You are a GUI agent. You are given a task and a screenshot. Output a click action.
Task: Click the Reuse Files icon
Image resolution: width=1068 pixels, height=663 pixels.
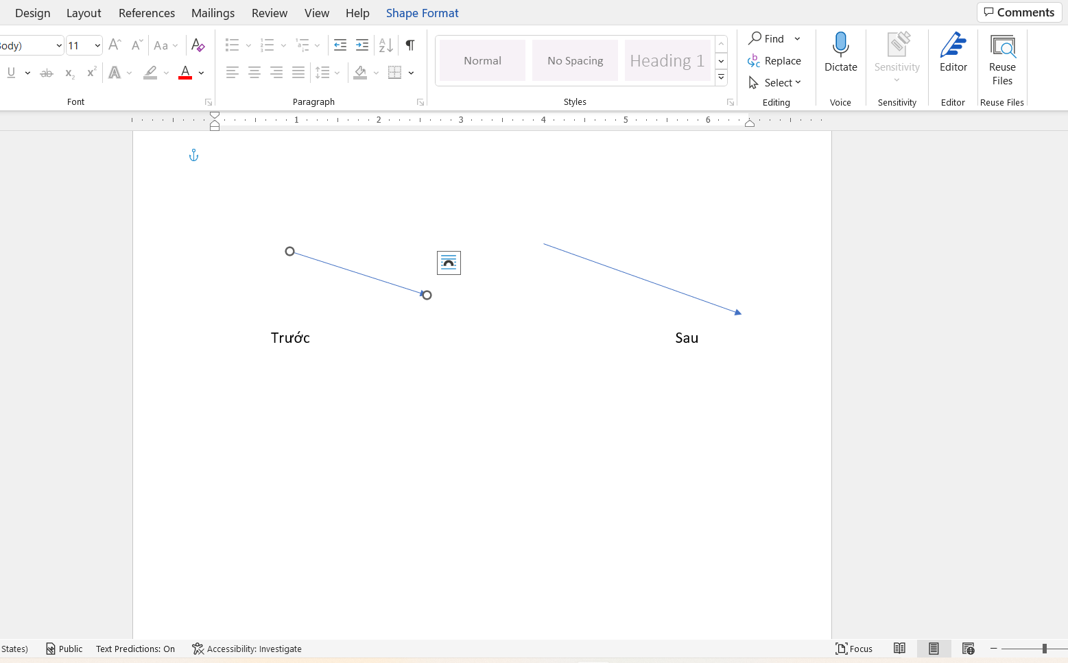tap(1002, 46)
